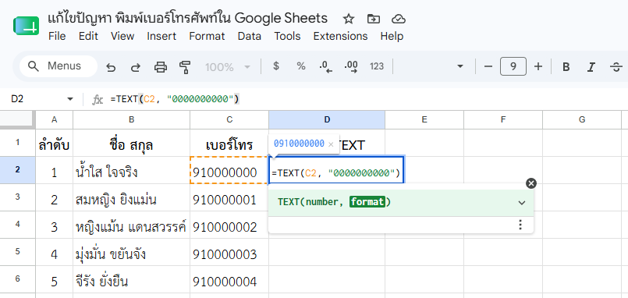Viewport: 628px width, 298px height.
Task: Click the document title text
Action: tap(187, 19)
